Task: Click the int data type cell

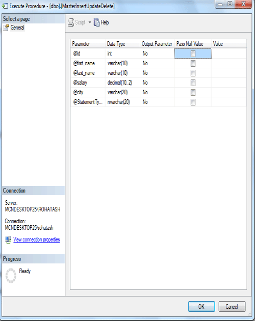Action: pos(122,53)
